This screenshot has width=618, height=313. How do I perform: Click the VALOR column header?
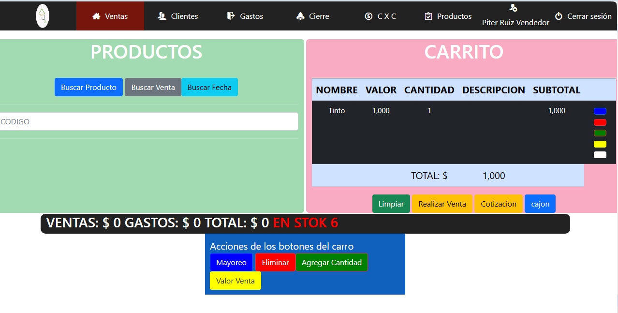(381, 90)
